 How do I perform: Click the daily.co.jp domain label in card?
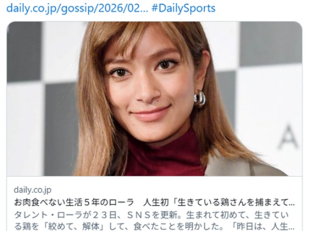[x=33, y=190]
